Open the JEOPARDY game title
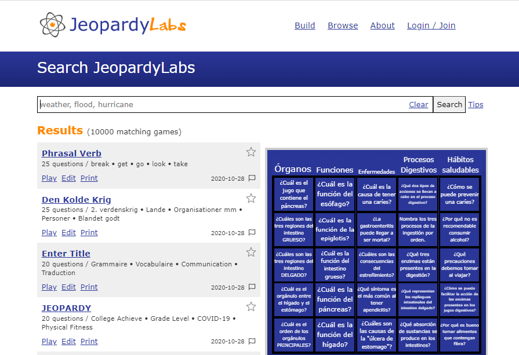Image resolution: width=519 pixels, height=355 pixels. pos(66,308)
